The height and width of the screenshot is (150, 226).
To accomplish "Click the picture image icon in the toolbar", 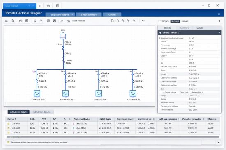I will pos(55,21).
